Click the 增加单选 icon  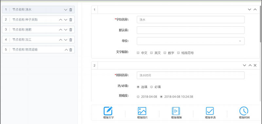[210, 111]
